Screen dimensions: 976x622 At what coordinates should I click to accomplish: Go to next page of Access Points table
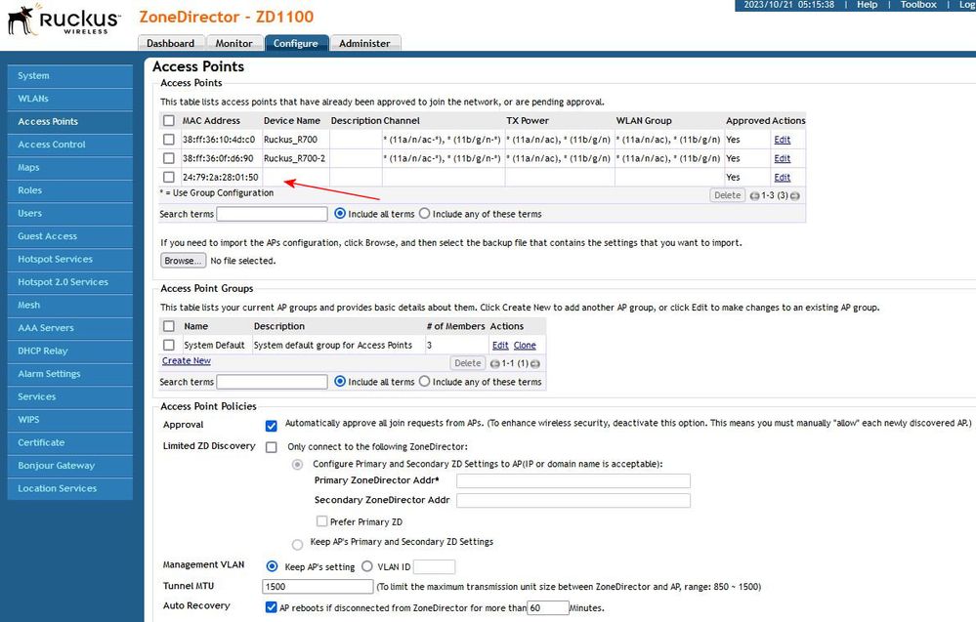pyautogui.click(x=795, y=196)
